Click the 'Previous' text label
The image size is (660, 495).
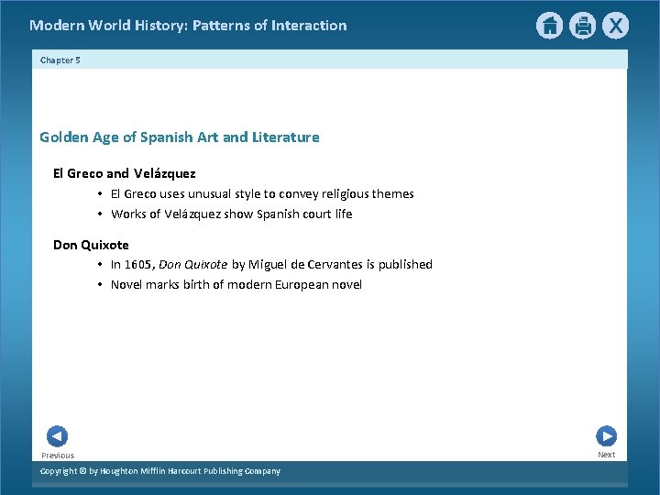point(58,456)
